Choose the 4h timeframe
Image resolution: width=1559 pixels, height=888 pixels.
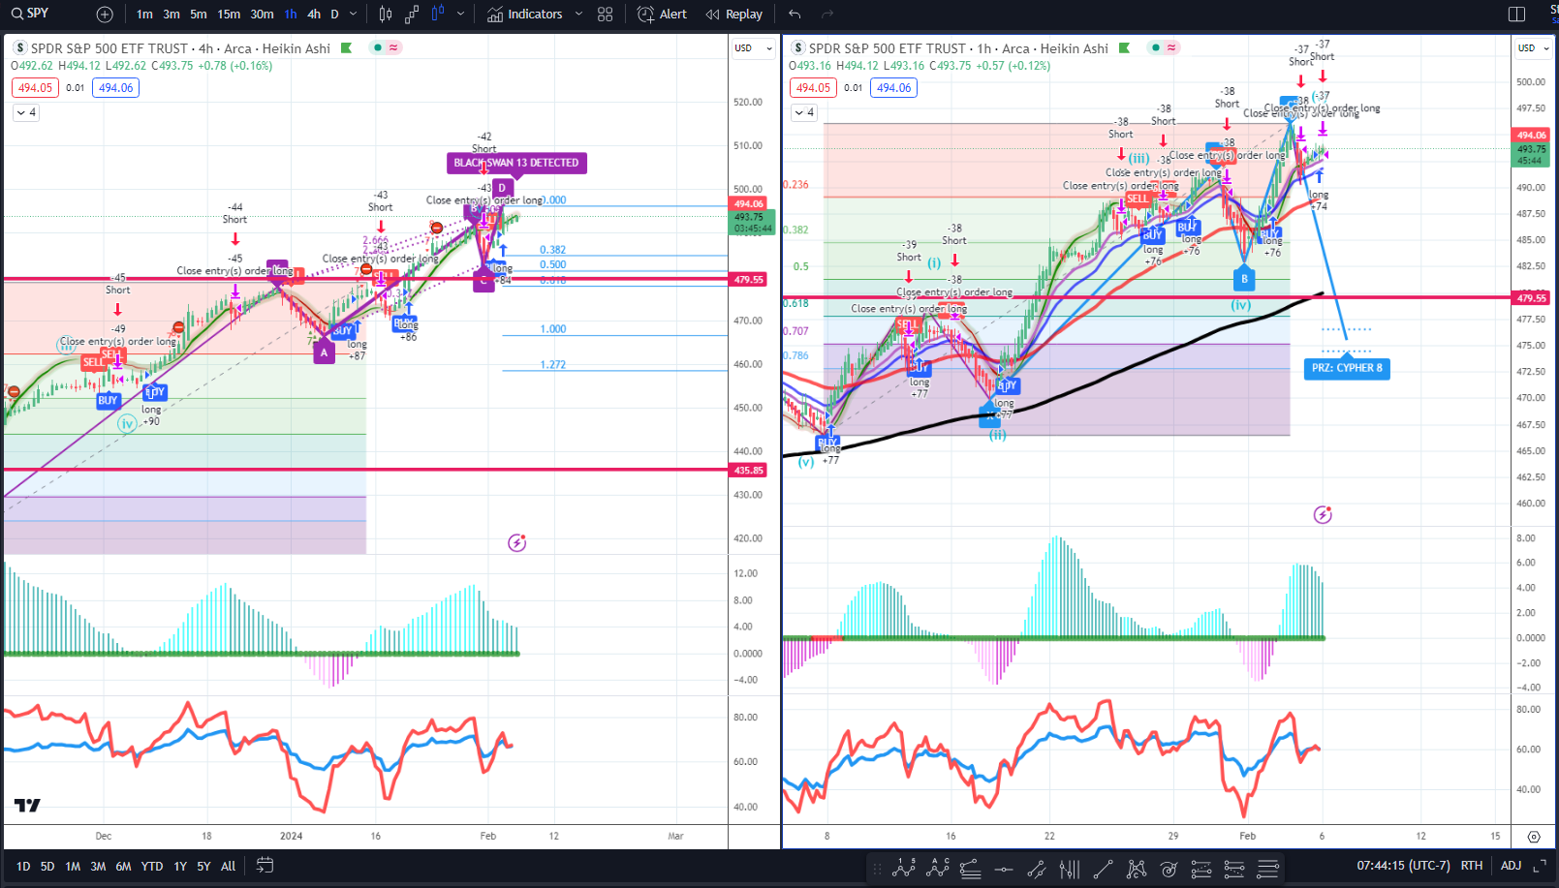[314, 15]
